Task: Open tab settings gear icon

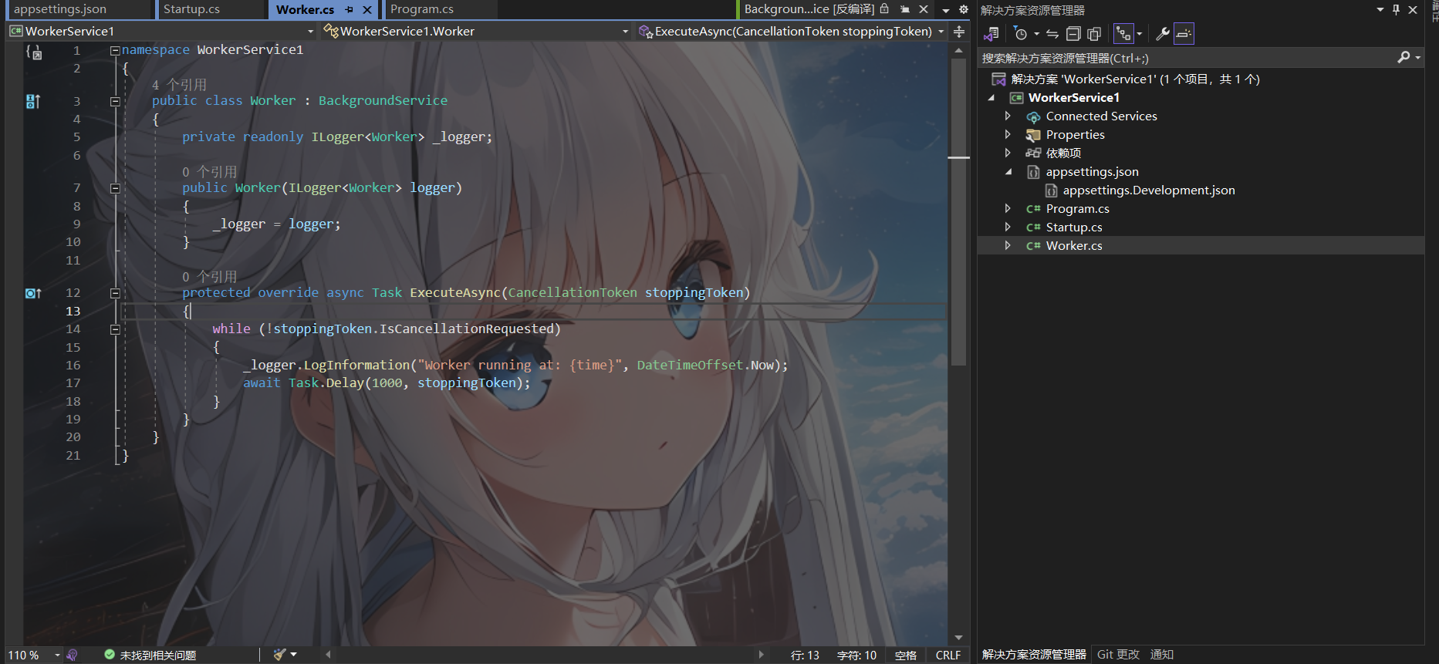Action: tap(964, 9)
